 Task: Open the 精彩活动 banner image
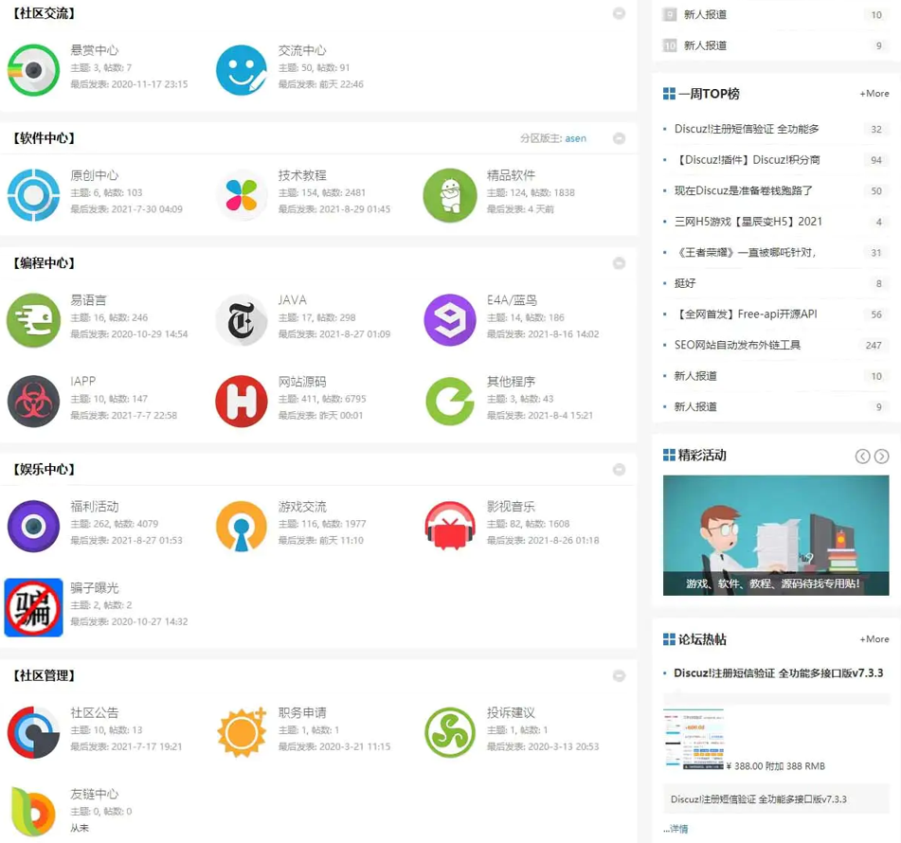coord(775,535)
